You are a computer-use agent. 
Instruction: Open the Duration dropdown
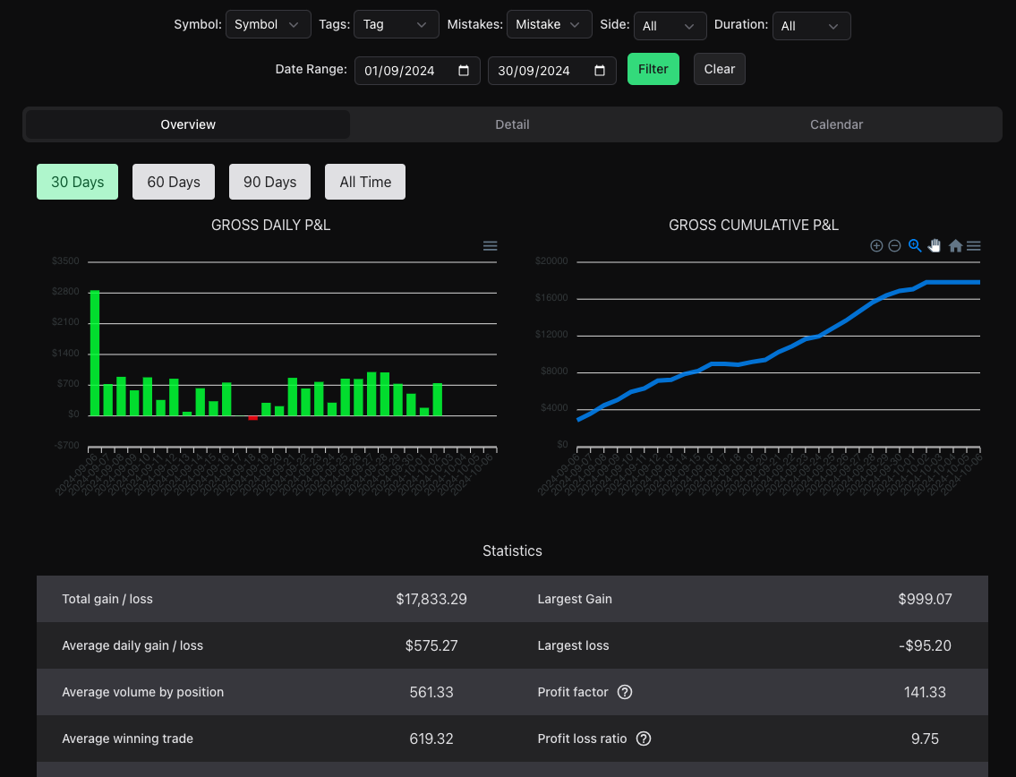[x=810, y=26]
